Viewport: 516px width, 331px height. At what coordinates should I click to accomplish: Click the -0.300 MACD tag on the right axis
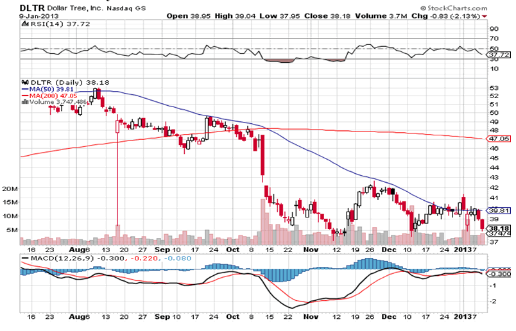pyautogui.click(x=500, y=274)
